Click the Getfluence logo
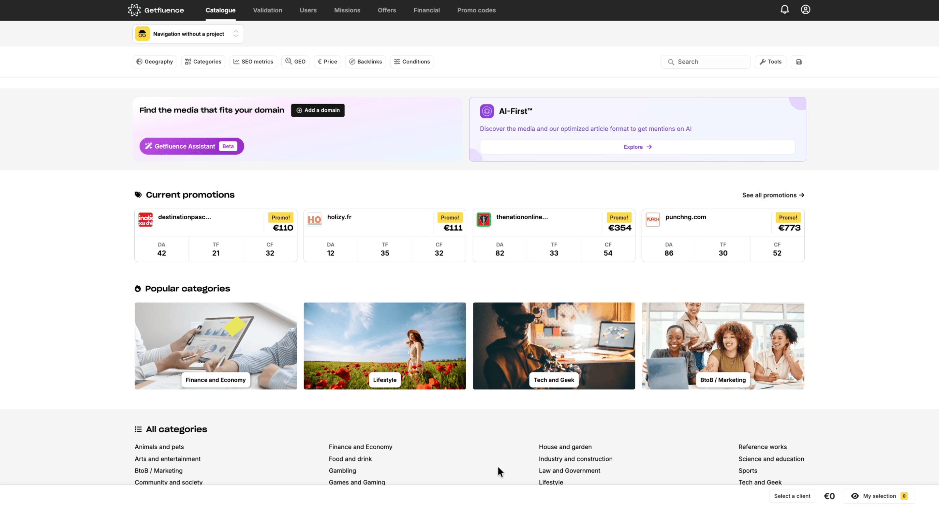This screenshot has height=507, width=939. 156,10
